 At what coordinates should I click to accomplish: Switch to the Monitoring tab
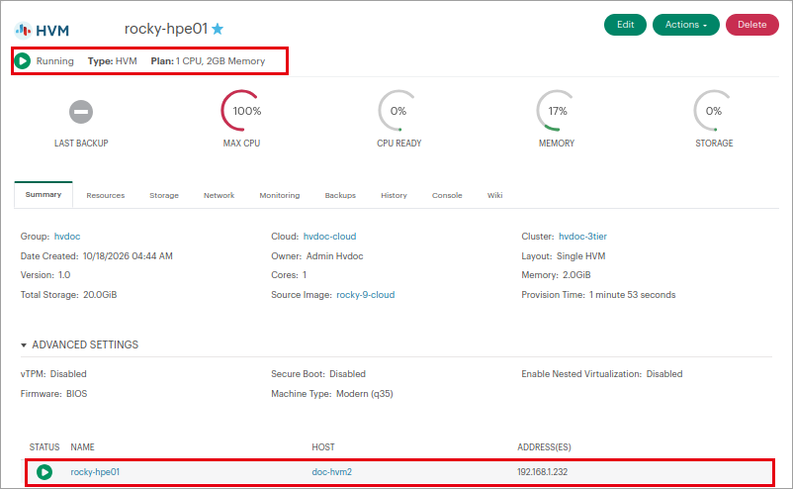(280, 195)
